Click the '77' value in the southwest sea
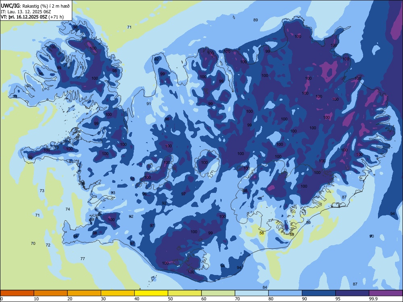Image resolution: width=403 pixels, height=302 pixels. (x=83, y=259)
